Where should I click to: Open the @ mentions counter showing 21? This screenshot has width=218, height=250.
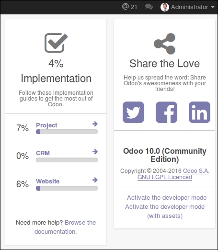click(x=129, y=7)
